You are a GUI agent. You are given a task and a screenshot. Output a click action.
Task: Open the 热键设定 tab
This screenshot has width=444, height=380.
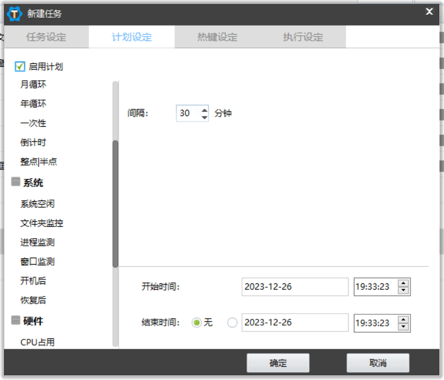pos(217,38)
